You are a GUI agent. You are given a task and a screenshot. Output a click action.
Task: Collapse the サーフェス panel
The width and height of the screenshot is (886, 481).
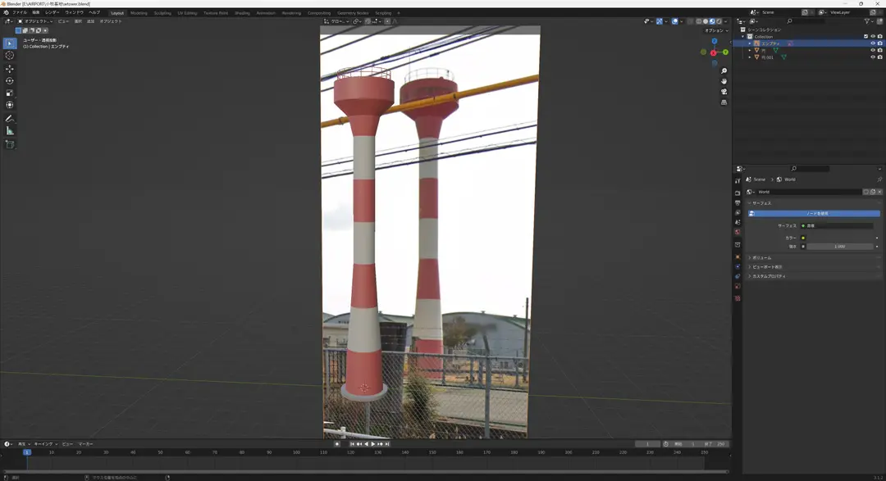814,202
